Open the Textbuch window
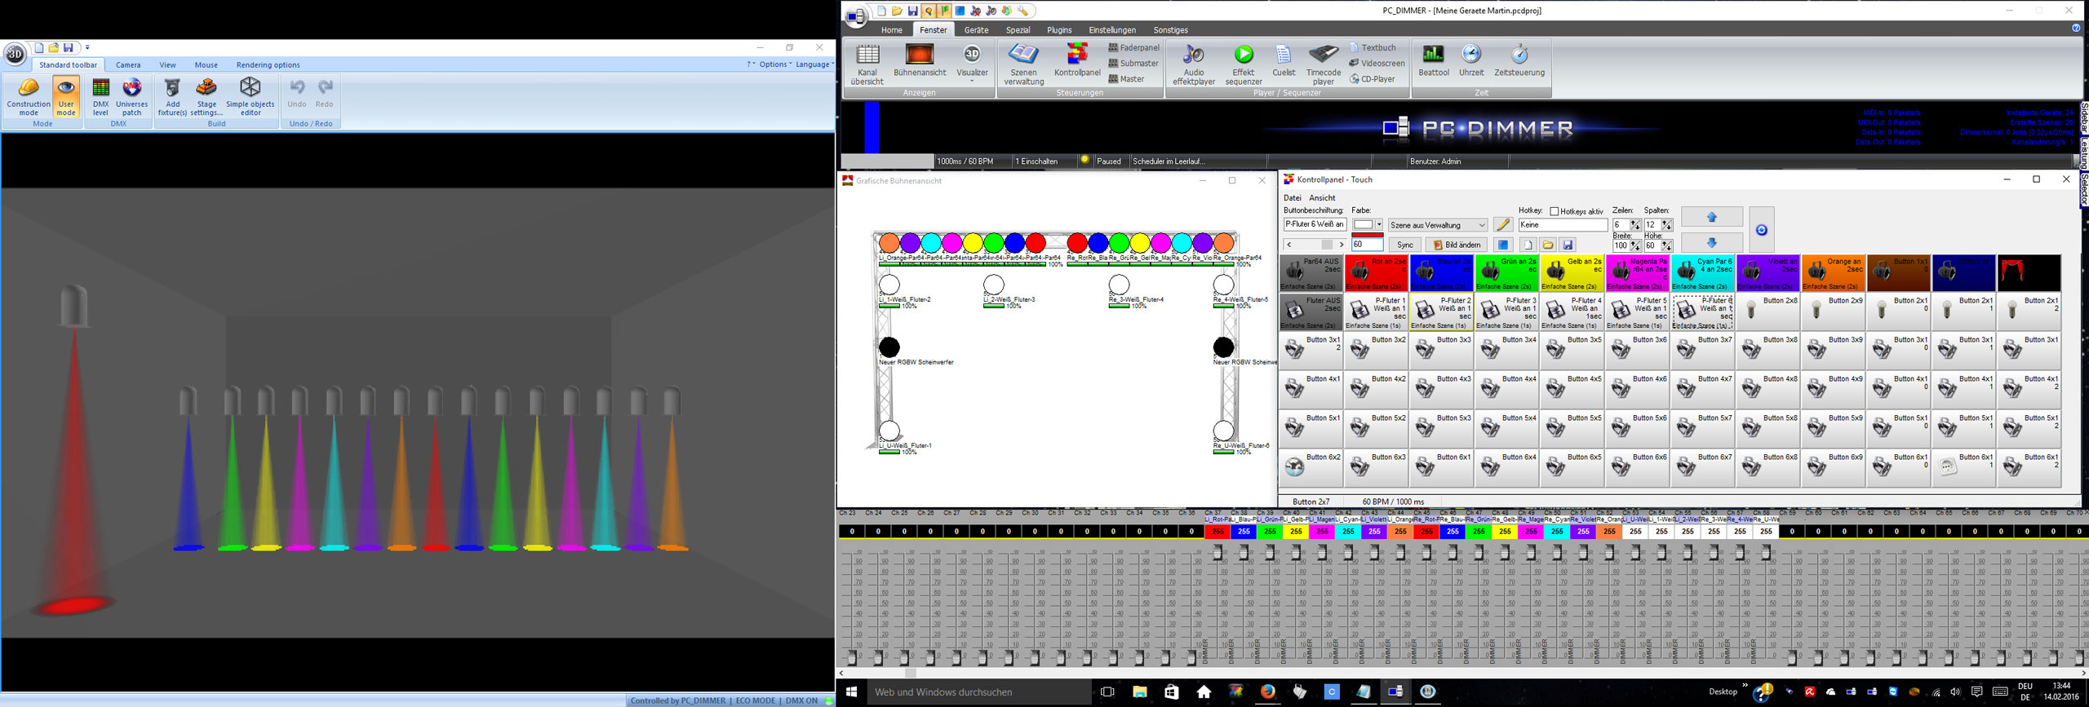Screen dimensions: 2089x707 1373,47
